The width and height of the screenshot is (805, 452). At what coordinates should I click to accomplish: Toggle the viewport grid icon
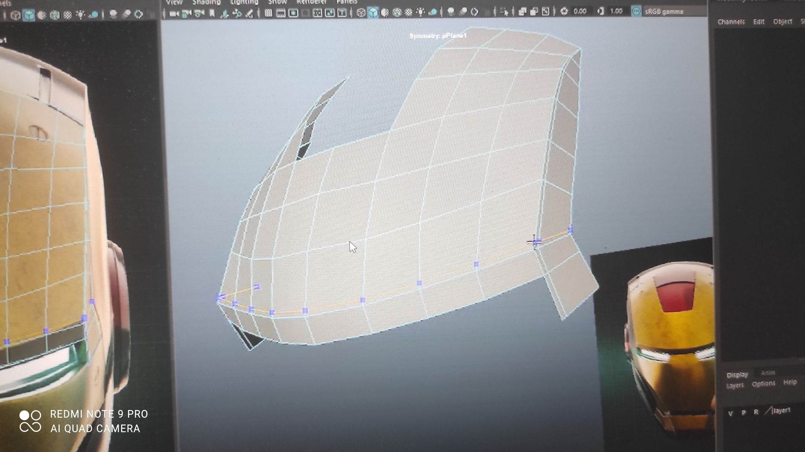click(268, 13)
